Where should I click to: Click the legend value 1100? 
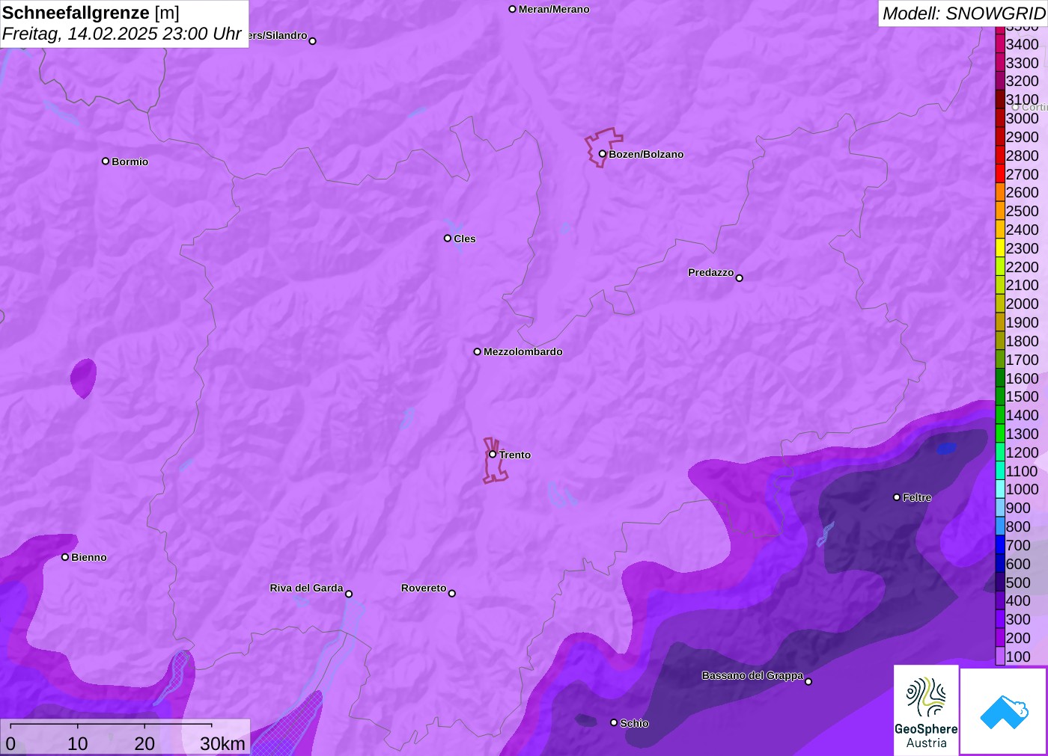coord(1022,471)
